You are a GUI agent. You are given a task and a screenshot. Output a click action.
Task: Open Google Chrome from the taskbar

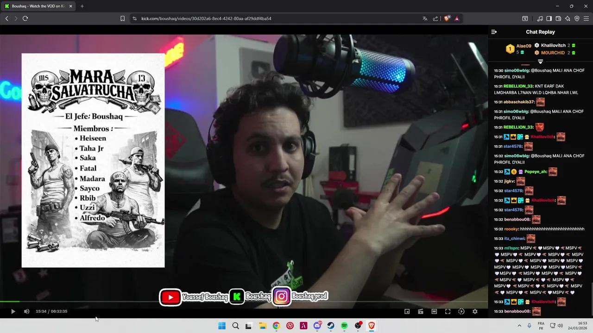[276, 326]
